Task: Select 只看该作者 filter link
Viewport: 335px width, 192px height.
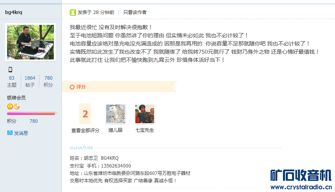Action: [135, 12]
